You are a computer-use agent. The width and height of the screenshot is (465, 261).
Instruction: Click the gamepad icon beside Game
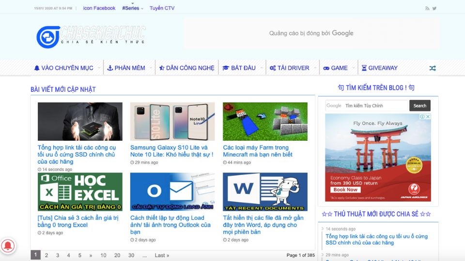click(326, 68)
